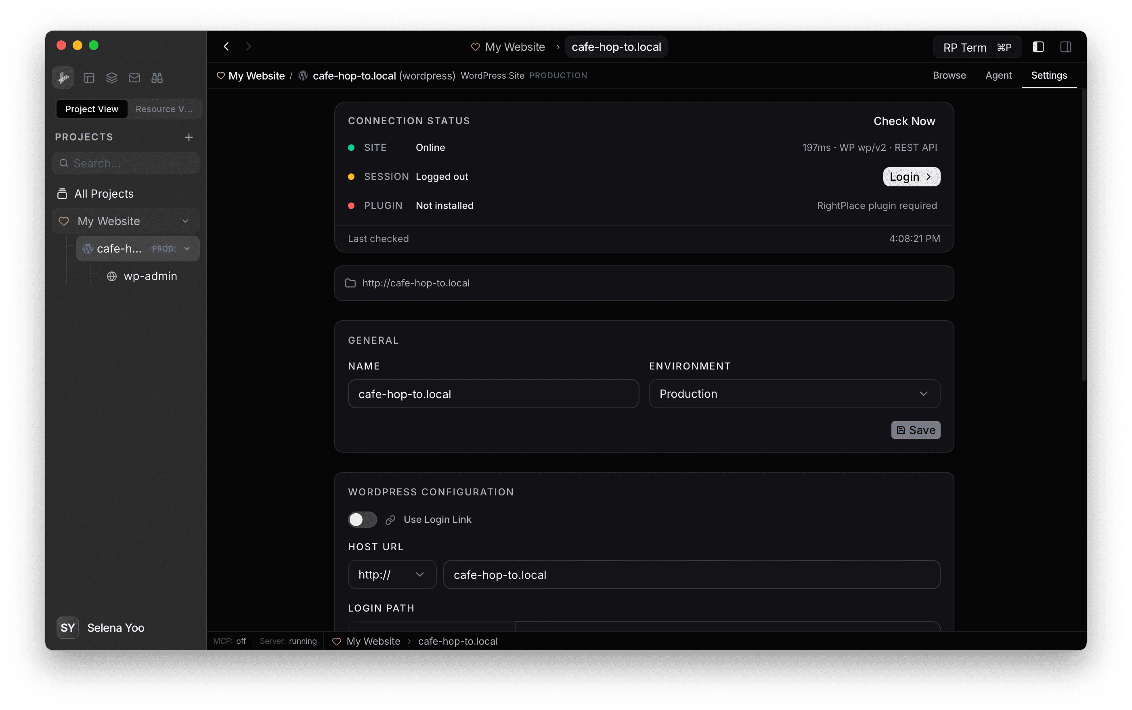Open the Environment dropdown showing Production

pos(794,393)
